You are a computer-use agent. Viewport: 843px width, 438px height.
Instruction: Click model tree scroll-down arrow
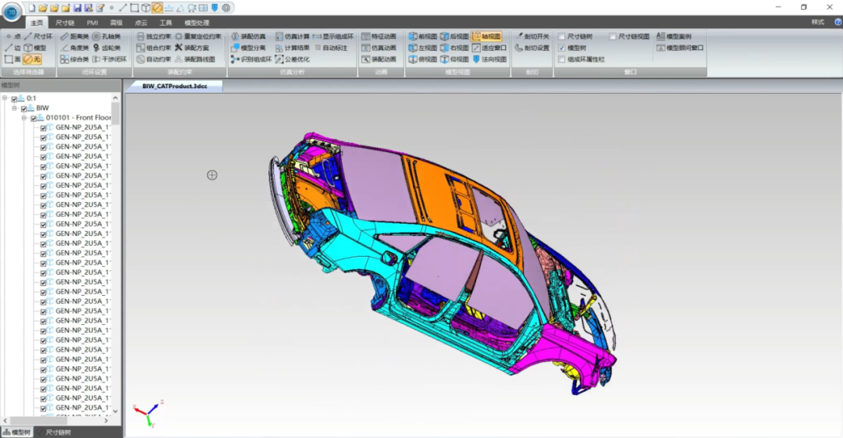coord(115,411)
